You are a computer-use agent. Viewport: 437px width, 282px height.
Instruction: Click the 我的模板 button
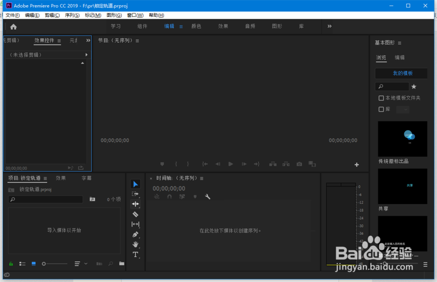pos(401,73)
